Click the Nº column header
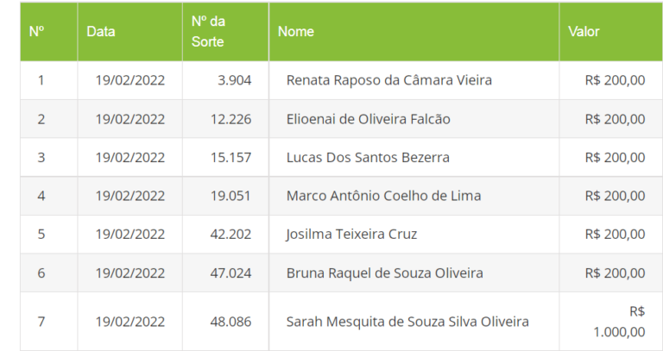Viewport: 663px width, 351px height. 37,31
